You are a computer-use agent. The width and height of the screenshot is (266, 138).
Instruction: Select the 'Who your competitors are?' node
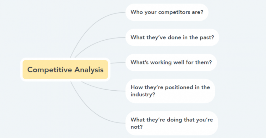pyautogui.click(x=167, y=12)
